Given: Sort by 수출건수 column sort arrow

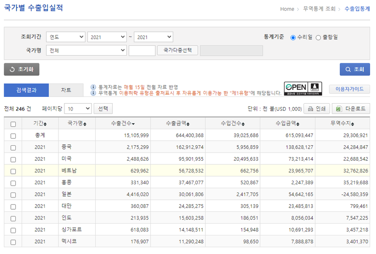Looking at the screenshot, I should [x=133, y=124].
